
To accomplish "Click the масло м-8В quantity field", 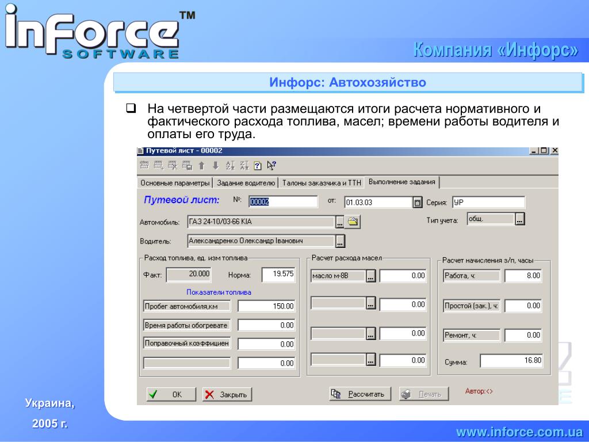I will (x=403, y=276).
